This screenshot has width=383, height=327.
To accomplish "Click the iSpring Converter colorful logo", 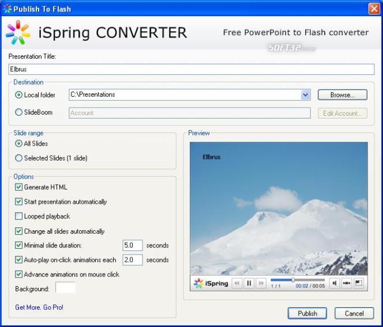I will pos(18,32).
